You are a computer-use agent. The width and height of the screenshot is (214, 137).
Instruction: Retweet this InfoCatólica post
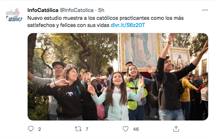(x=78, y=129)
